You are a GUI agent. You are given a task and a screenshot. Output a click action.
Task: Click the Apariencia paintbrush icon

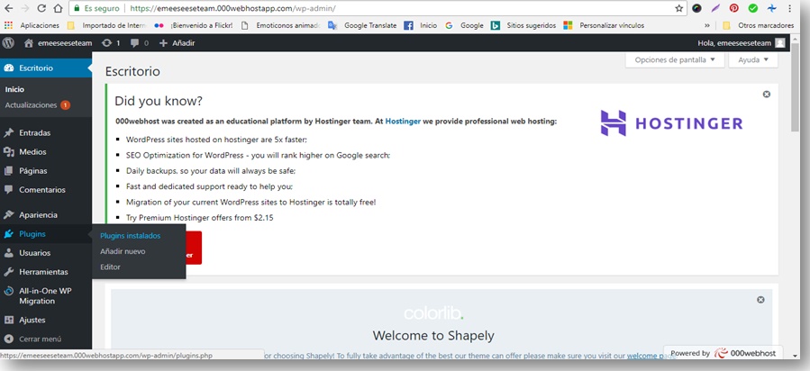click(x=9, y=215)
